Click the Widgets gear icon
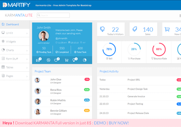This screenshot has height=127, width=181. coord(3,41)
